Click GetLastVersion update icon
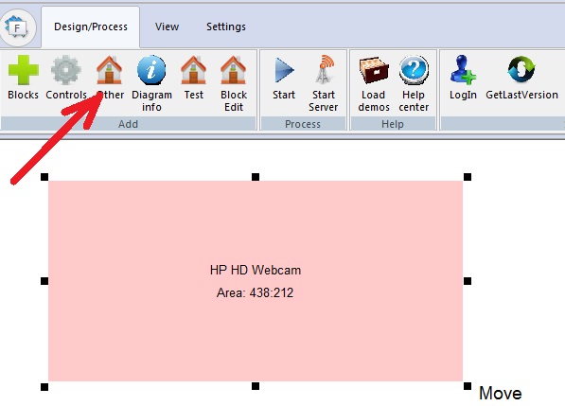 [521, 69]
